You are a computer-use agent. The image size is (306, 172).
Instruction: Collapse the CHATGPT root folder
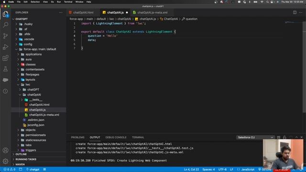[x=22, y=19]
